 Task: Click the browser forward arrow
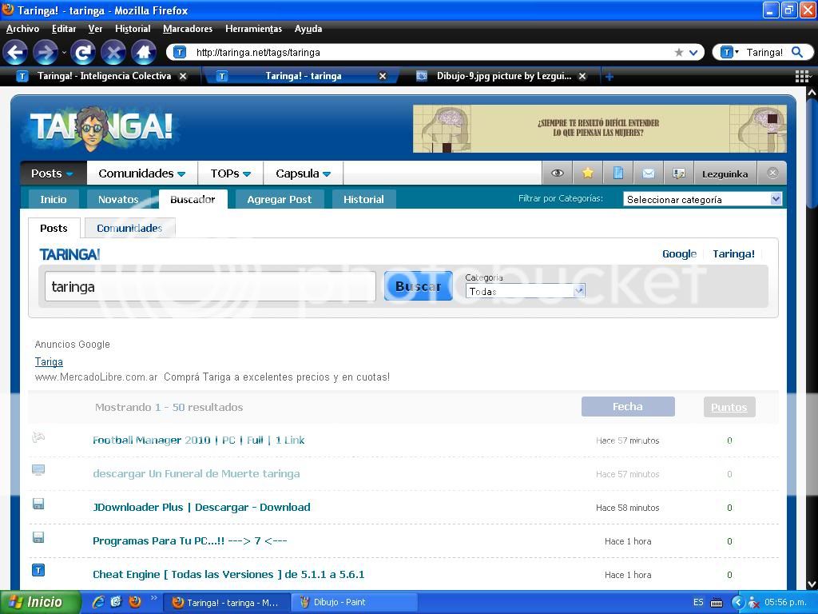46,52
